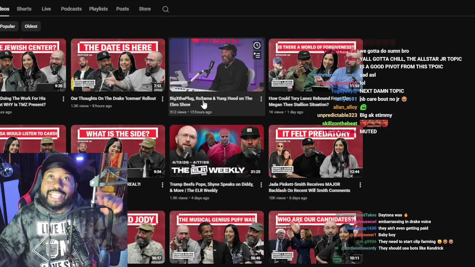Click 'They should use bots like Kendrick' message
This screenshot has height=267, width=475.
(x=411, y=248)
